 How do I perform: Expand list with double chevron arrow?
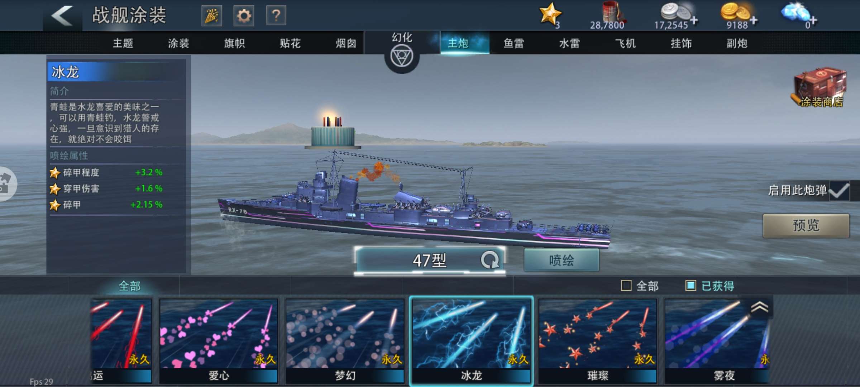(x=760, y=307)
